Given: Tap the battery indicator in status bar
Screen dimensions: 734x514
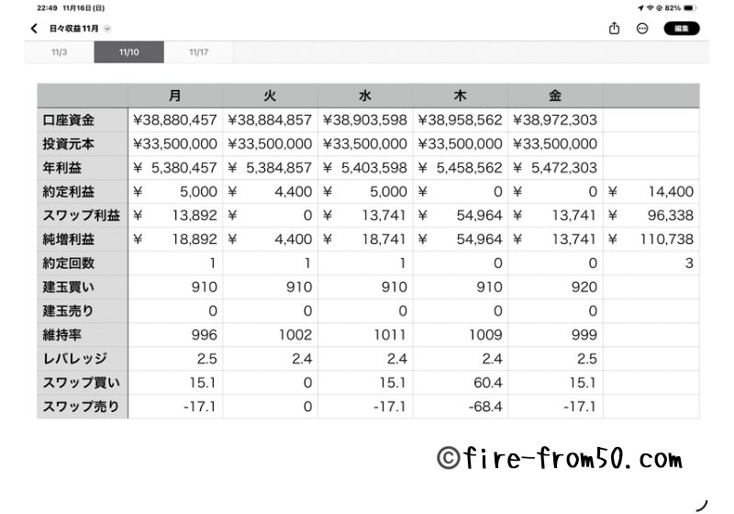Looking at the screenshot, I should click(698, 7).
